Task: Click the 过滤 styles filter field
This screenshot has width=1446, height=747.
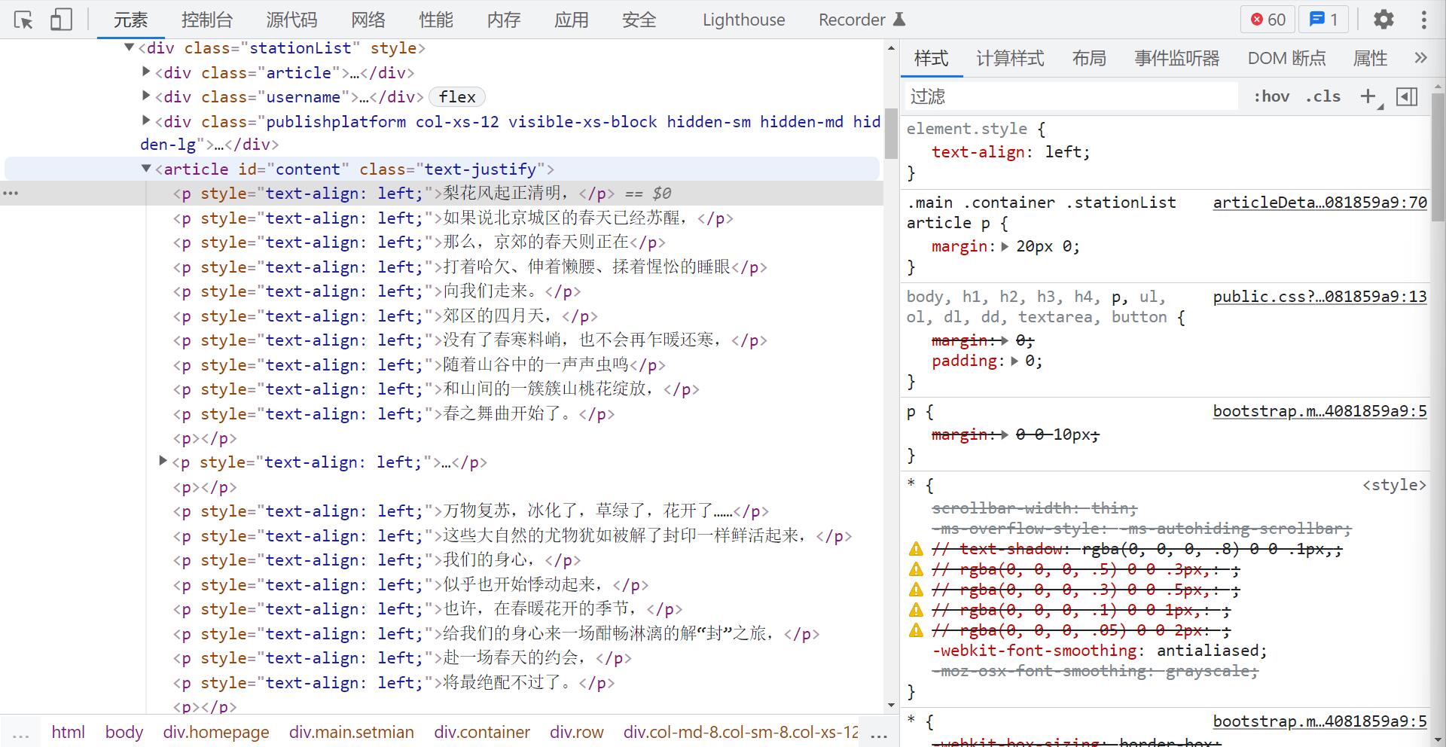Action: (1069, 96)
